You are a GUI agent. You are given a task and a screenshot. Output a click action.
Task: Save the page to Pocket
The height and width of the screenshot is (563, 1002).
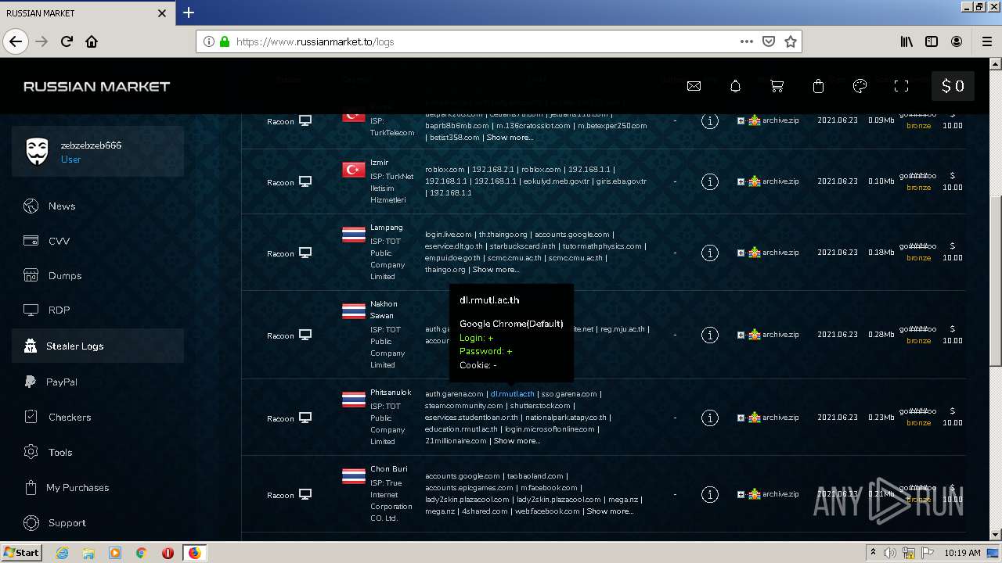[x=769, y=41]
